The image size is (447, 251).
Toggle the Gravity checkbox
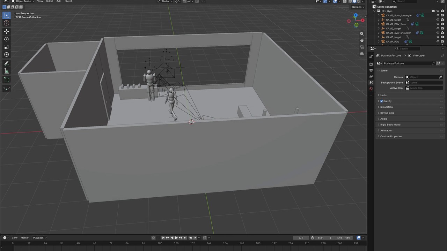pos(382,101)
